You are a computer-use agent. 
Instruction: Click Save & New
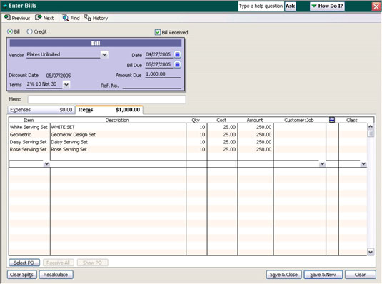coord(323,275)
